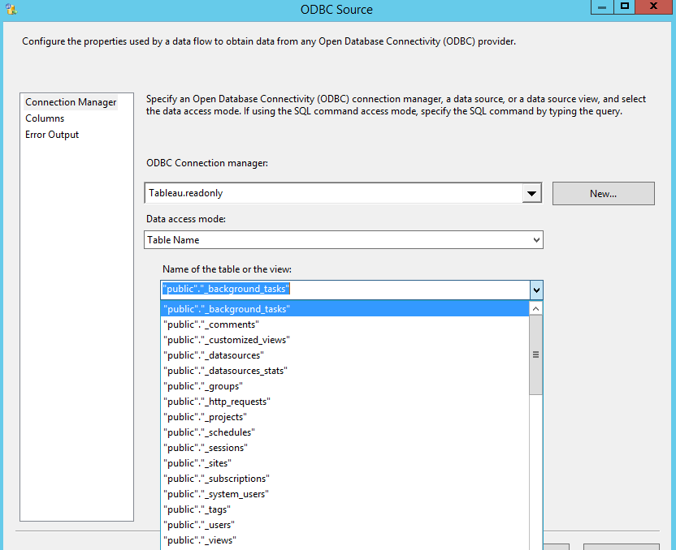Screen dimensions: 676x550
Task: Select "public"."_comments" table
Action: click(x=344, y=324)
